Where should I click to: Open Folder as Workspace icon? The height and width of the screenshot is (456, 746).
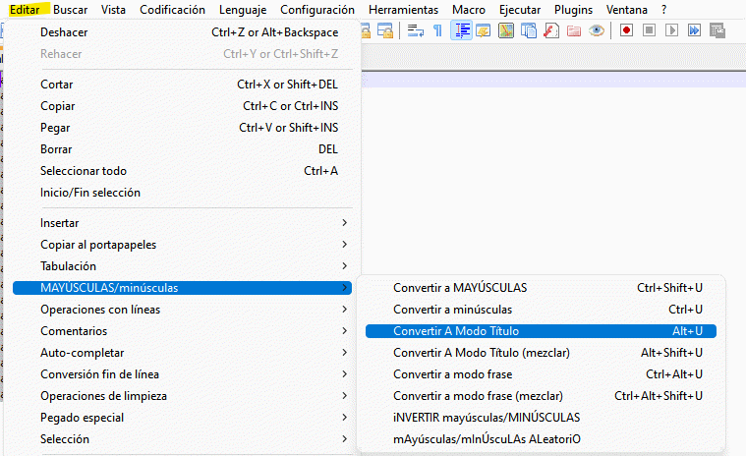(x=574, y=30)
